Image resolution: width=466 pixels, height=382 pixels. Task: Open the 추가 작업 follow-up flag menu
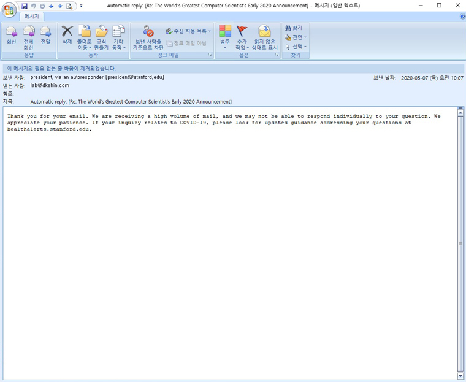pyautogui.click(x=242, y=38)
